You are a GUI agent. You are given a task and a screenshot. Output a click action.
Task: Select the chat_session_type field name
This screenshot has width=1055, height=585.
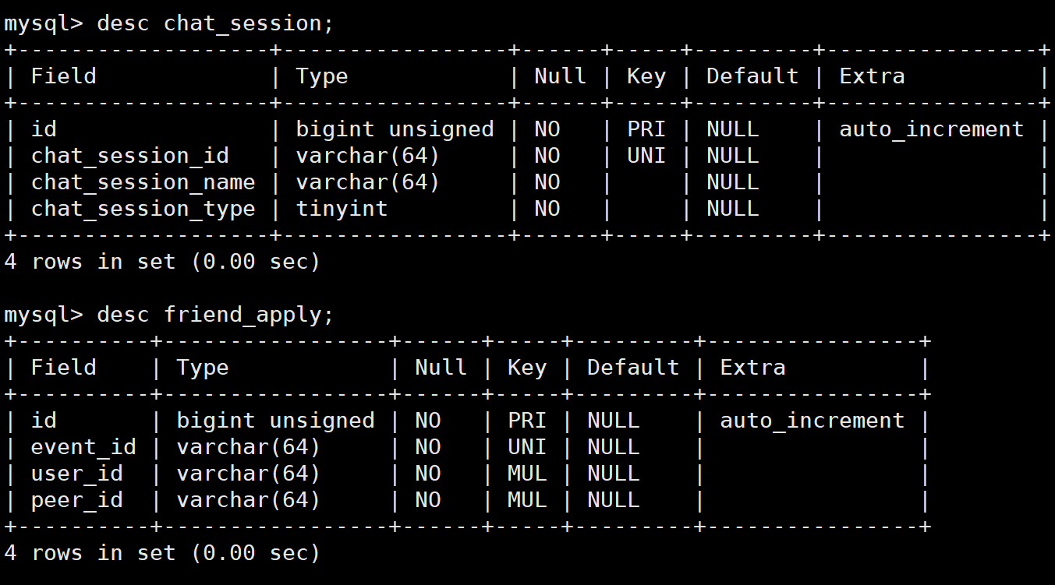tap(143, 210)
